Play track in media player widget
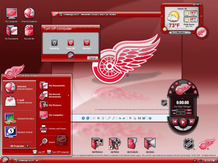218x163 pixels. tap(183, 122)
